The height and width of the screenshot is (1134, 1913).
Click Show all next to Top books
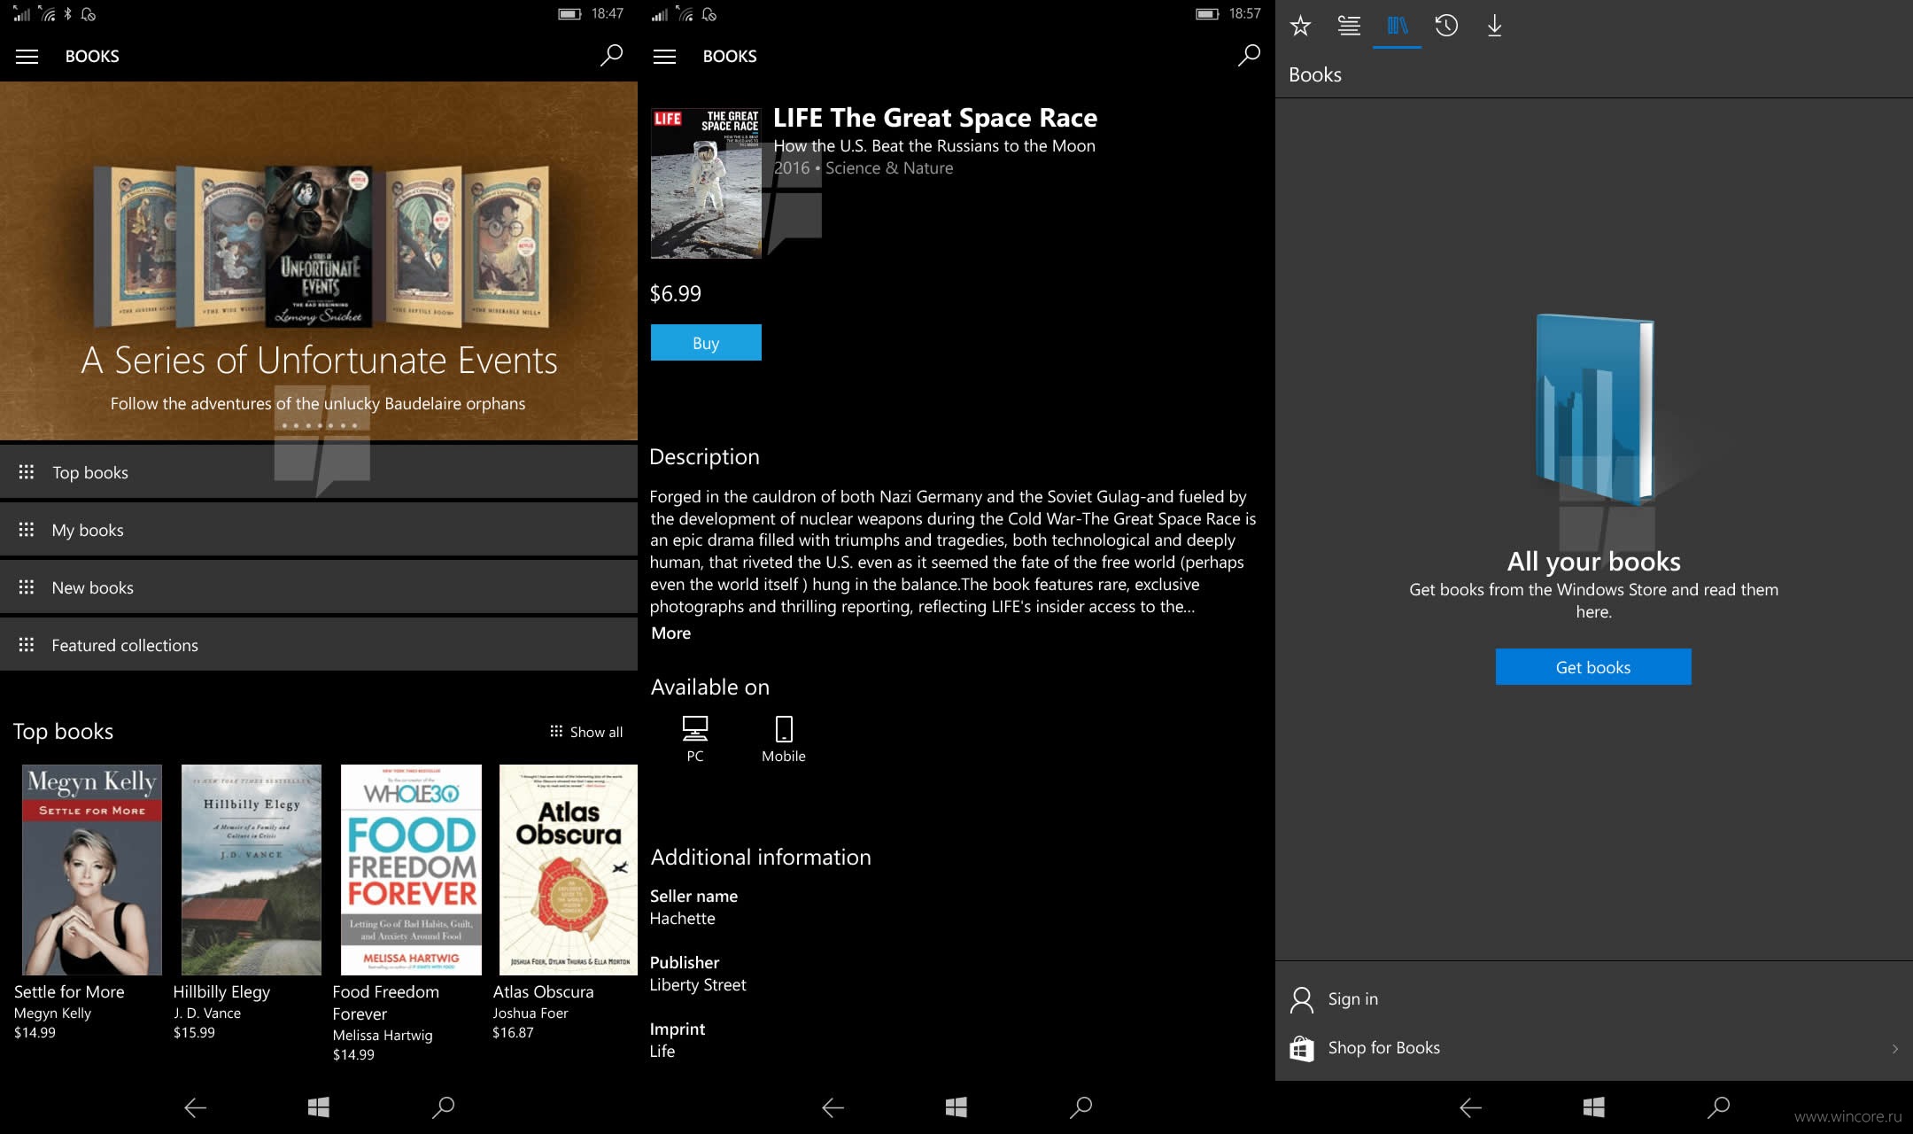click(586, 732)
